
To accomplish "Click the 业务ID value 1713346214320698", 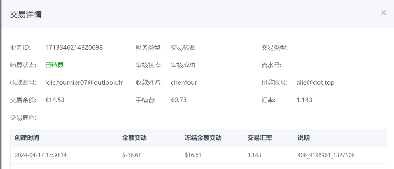I will 74,48.
